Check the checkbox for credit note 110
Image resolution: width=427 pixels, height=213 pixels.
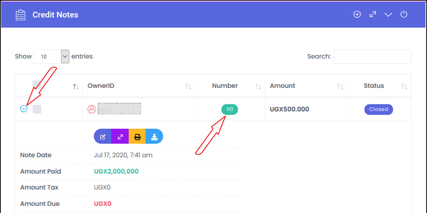click(37, 109)
